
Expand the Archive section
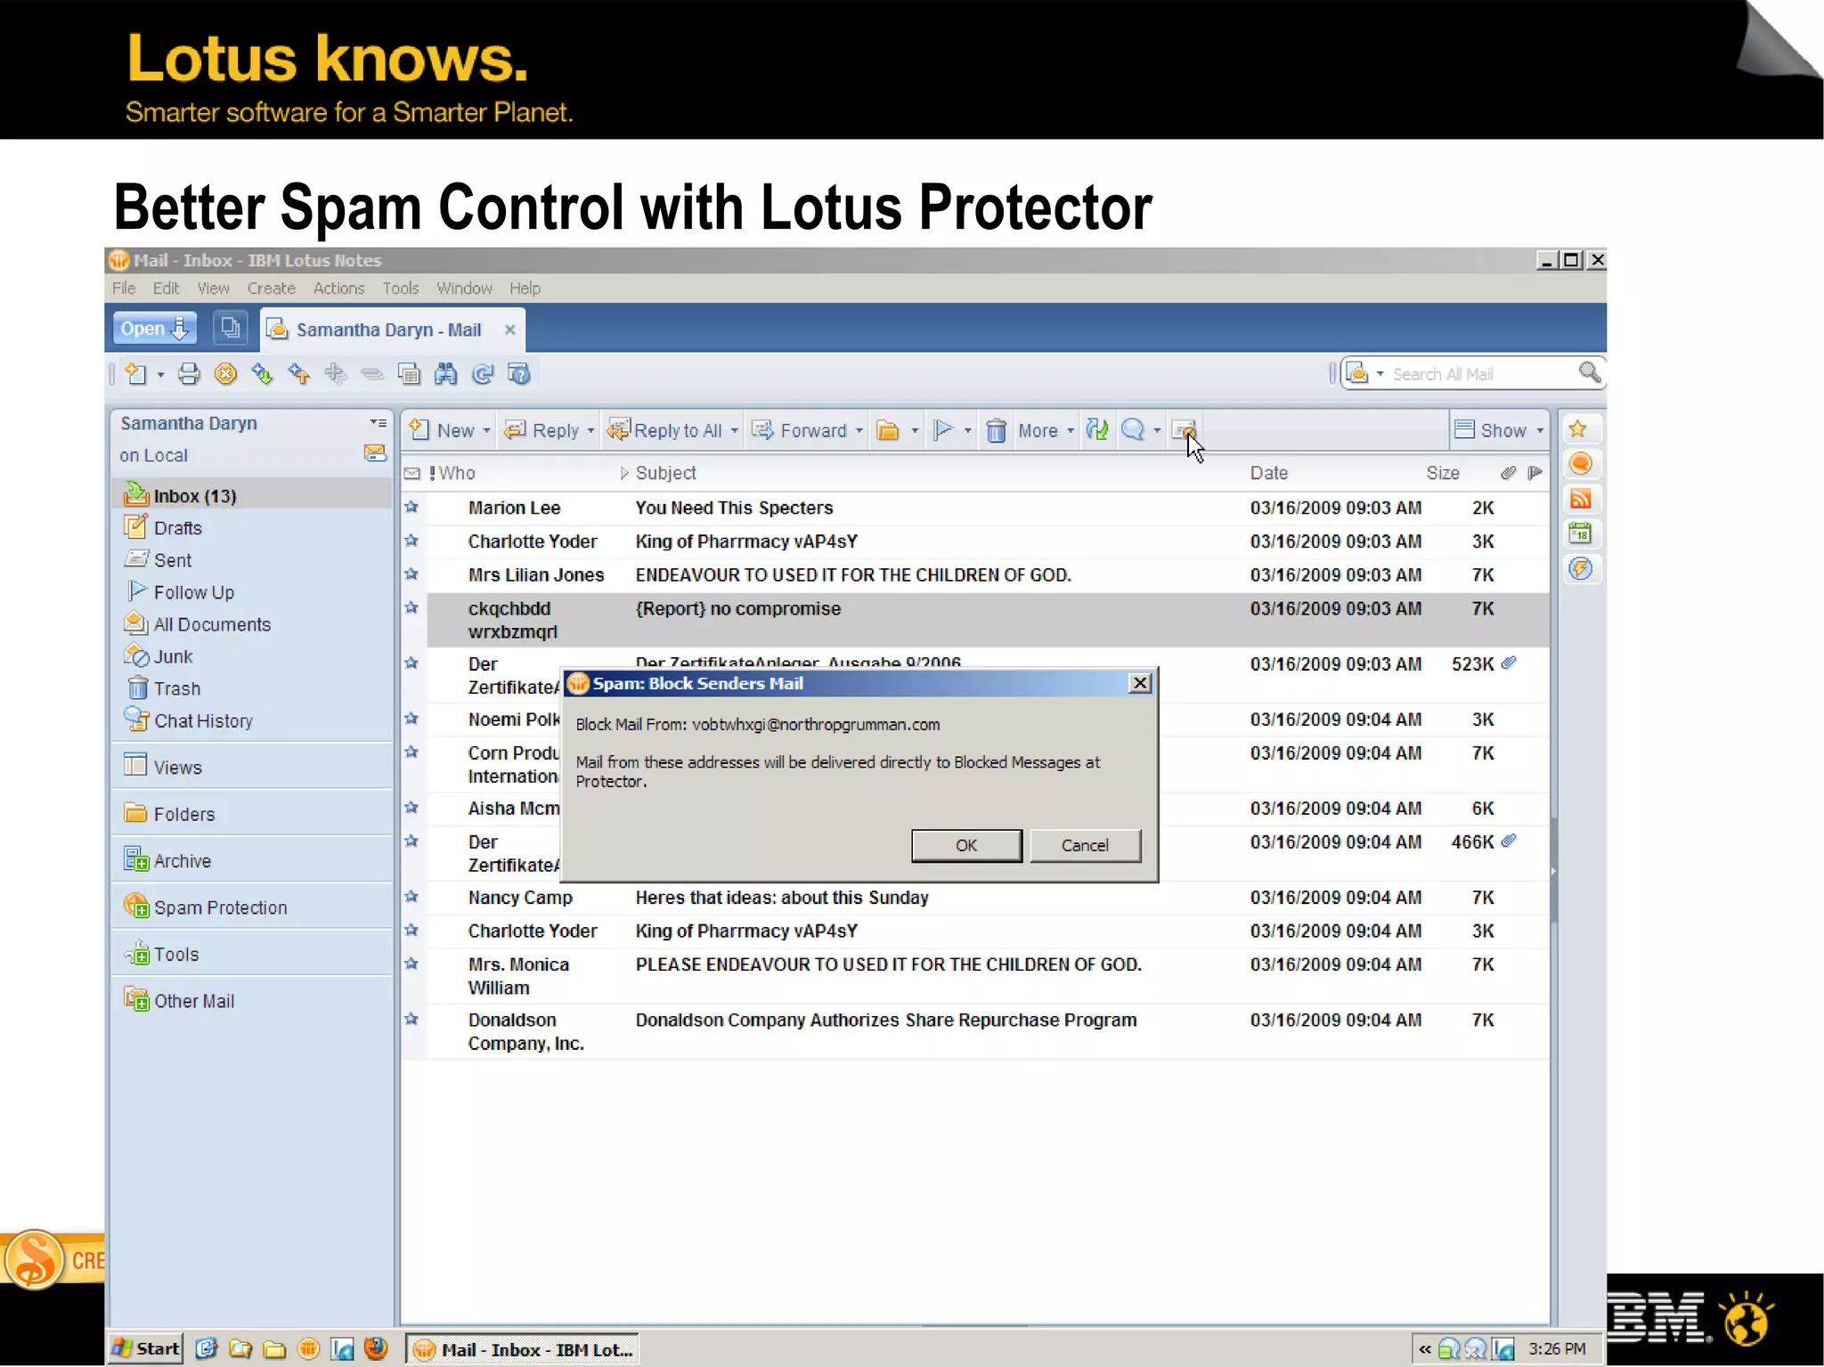pyautogui.click(x=182, y=861)
